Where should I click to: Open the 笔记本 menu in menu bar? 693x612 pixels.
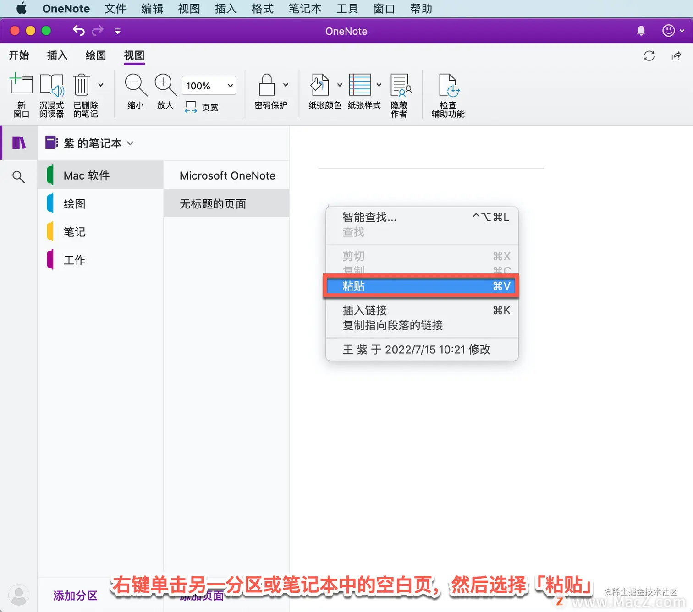[x=305, y=9]
